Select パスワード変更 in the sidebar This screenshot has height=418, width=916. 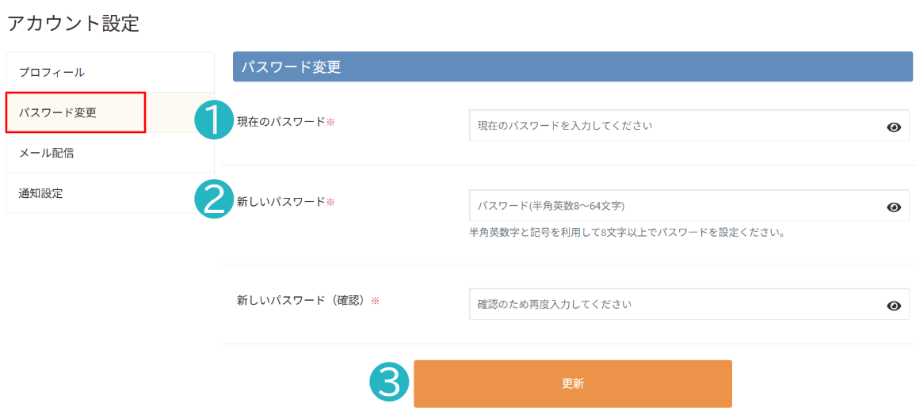coord(75,112)
